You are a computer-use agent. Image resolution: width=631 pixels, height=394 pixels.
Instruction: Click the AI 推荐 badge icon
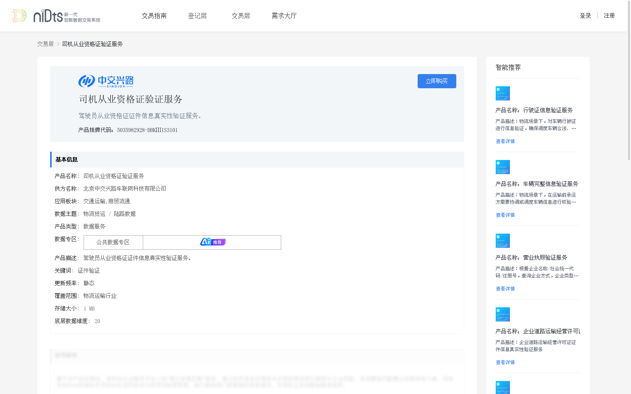213,242
